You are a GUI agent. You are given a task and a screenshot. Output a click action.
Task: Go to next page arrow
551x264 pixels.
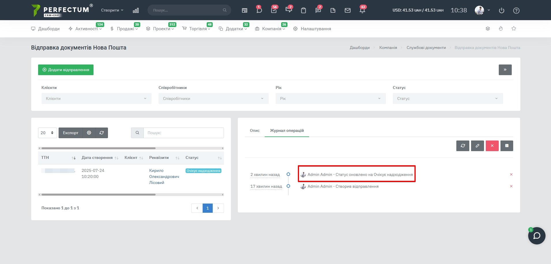[x=218, y=208]
